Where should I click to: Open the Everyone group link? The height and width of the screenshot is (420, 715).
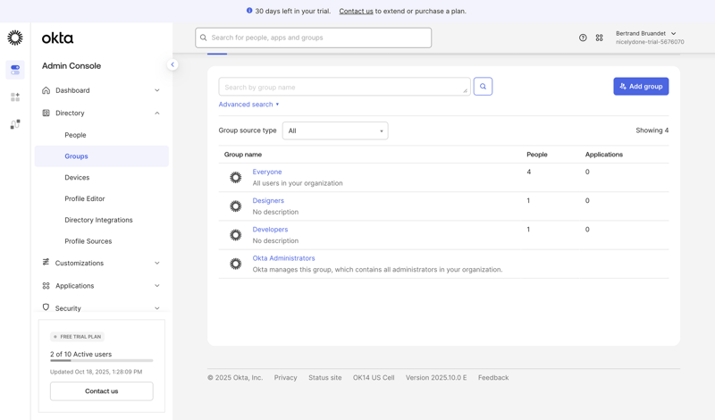click(x=267, y=172)
